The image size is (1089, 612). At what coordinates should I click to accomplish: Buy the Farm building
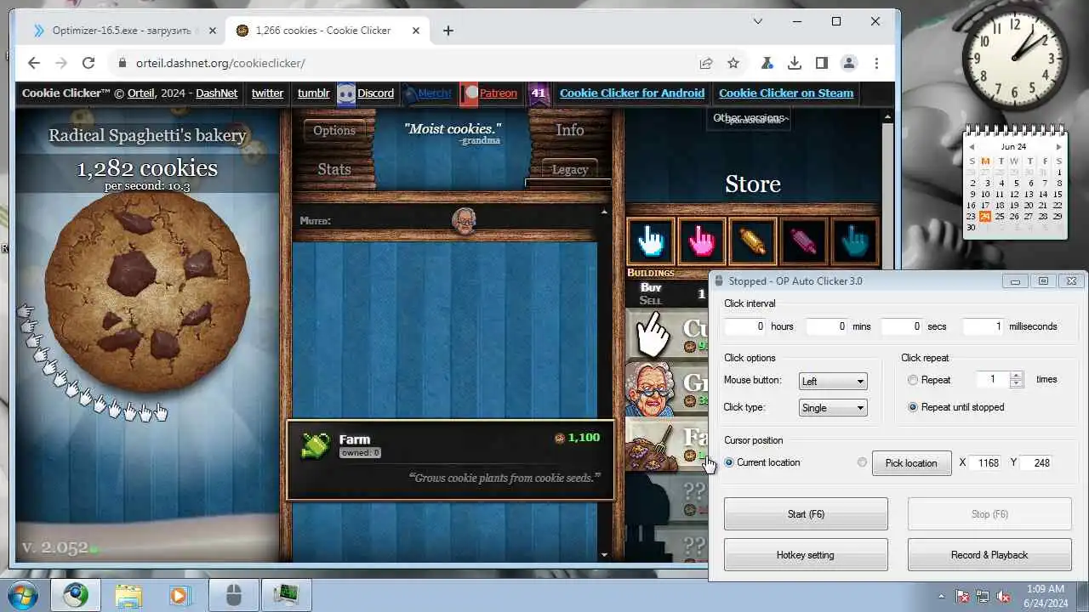click(x=667, y=444)
